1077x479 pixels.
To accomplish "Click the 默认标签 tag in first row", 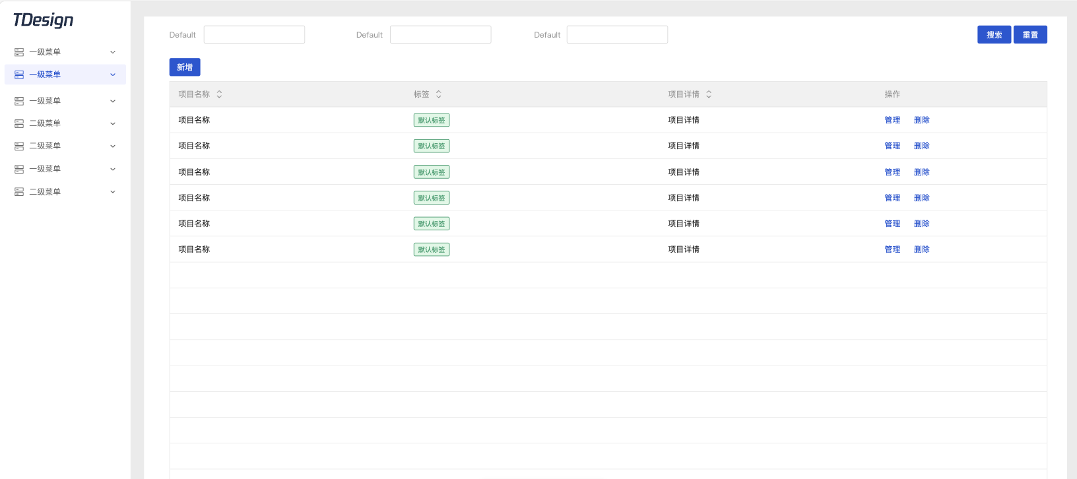I will pyautogui.click(x=432, y=120).
